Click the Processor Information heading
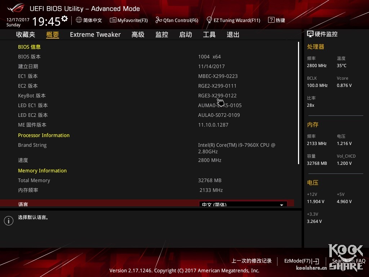369x277 pixels. tap(44, 136)
